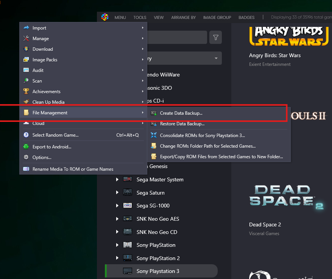Click the Select Random Game question icon
The image size is (332, 279).
coord(26,135)
